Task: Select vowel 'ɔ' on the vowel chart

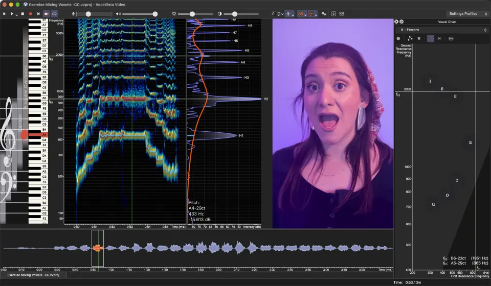Action: [457, 180]
